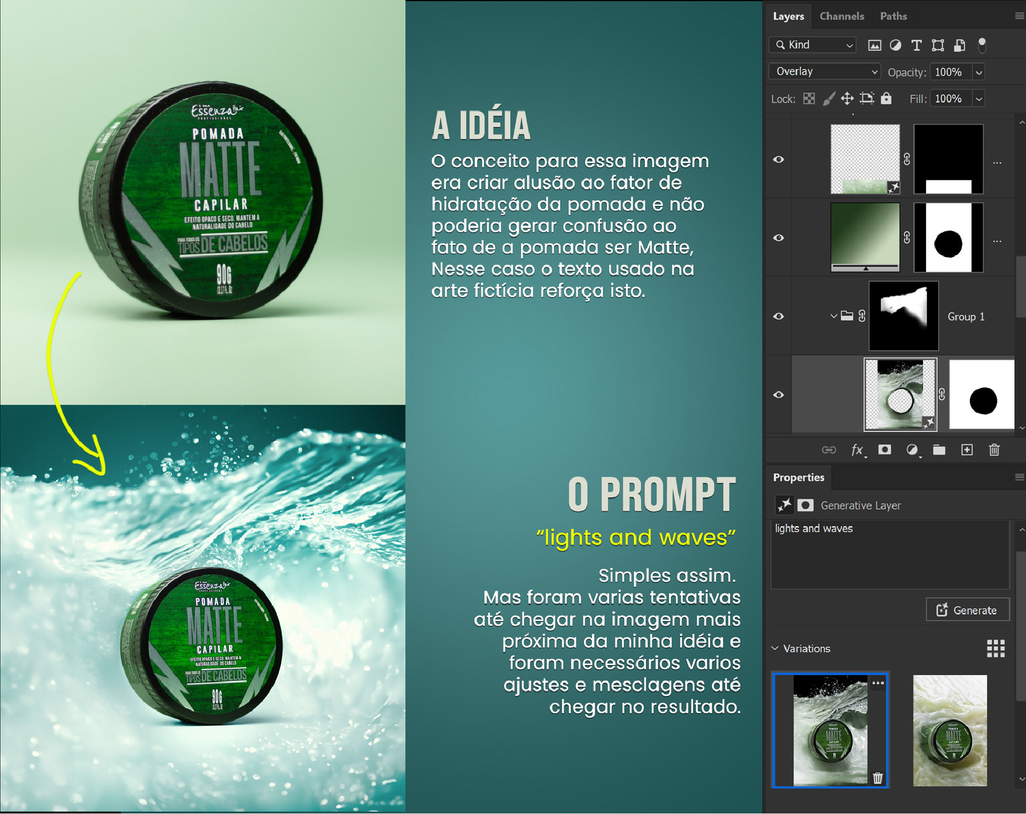This screenshot has height=814, width=1026.
Task: Click the 'lights and waves' prompt field
Action: point(890,554)
